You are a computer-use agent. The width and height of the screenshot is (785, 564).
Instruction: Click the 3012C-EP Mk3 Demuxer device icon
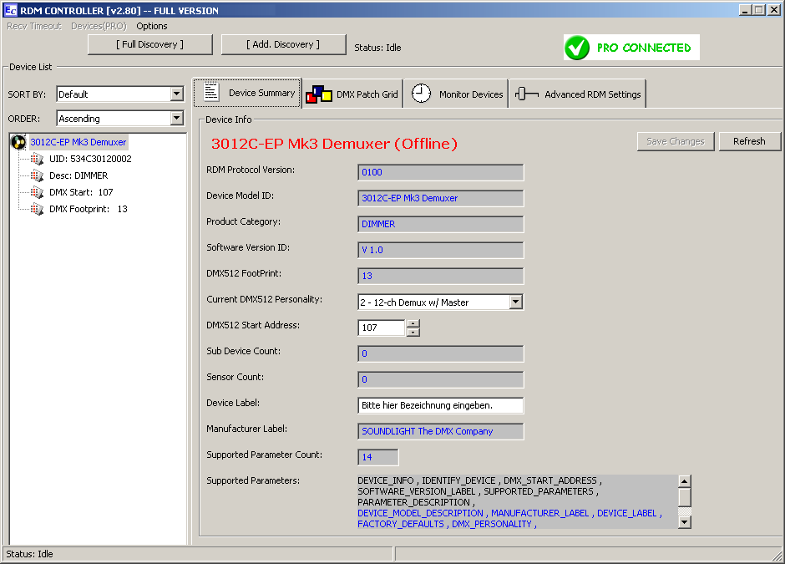pos(18,142)
